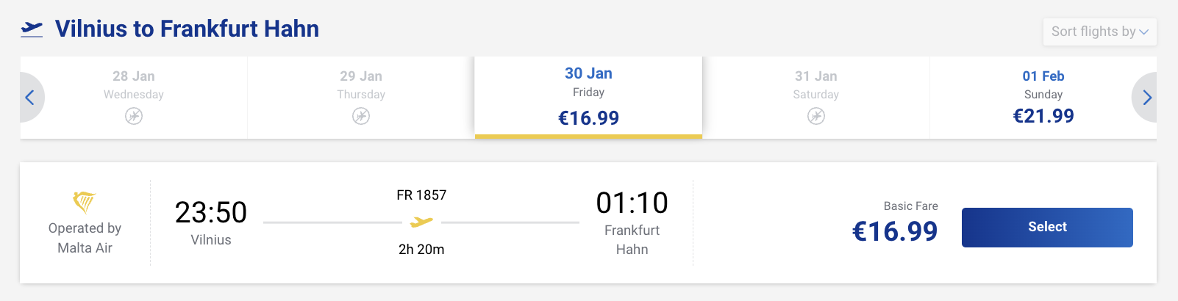Show earlier dates with left arrow

pyautogui.click(x=30, y=98)
